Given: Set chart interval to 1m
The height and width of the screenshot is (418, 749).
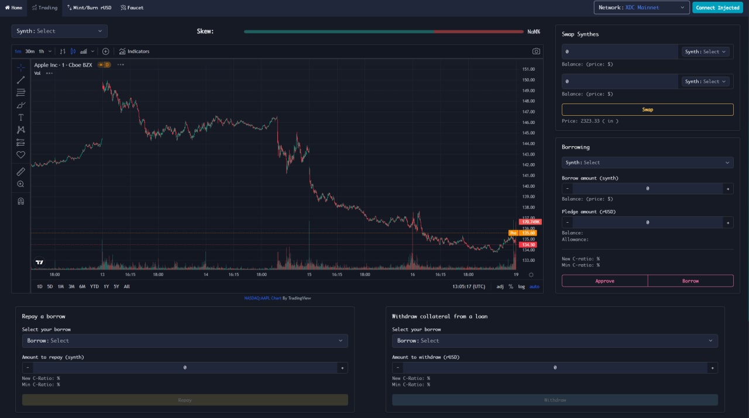Looking at the screenshot, I should pyautogui.click(x=18, y=51).
